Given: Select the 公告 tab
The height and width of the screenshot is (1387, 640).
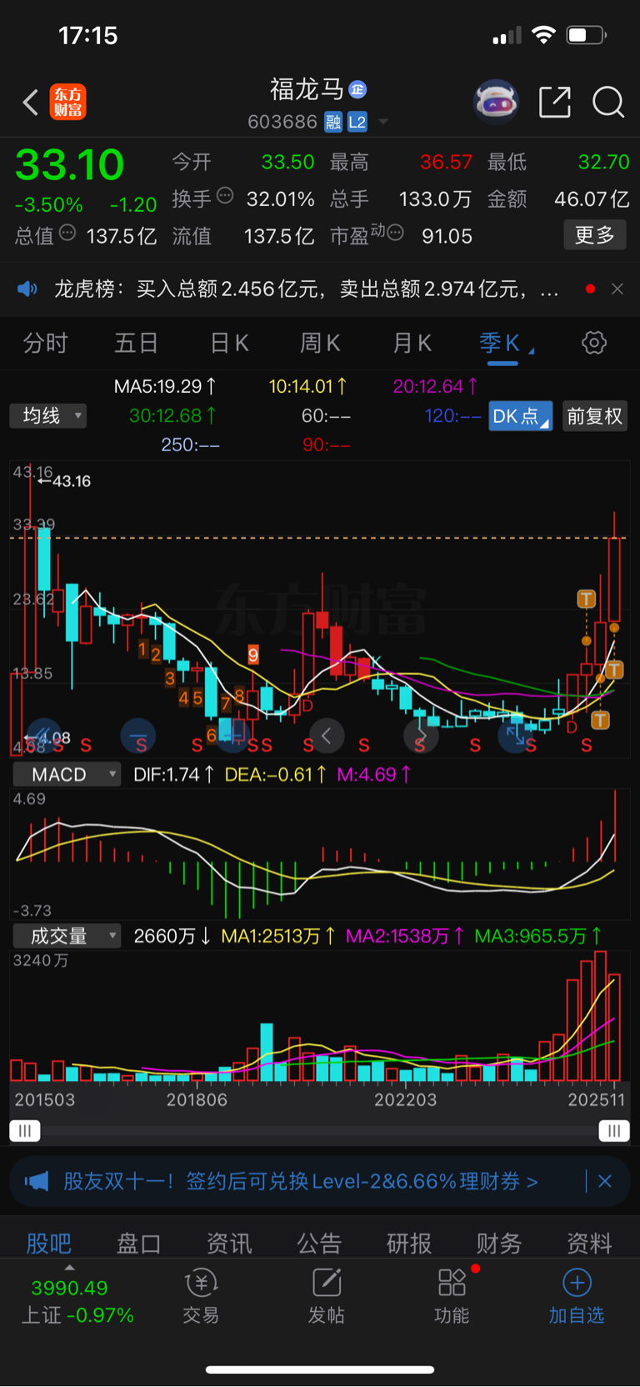Looking at the screenshot, I should tap(320, 1244).
